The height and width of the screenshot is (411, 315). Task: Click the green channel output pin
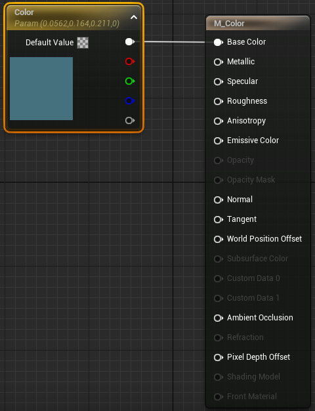[x=130, y=81]
